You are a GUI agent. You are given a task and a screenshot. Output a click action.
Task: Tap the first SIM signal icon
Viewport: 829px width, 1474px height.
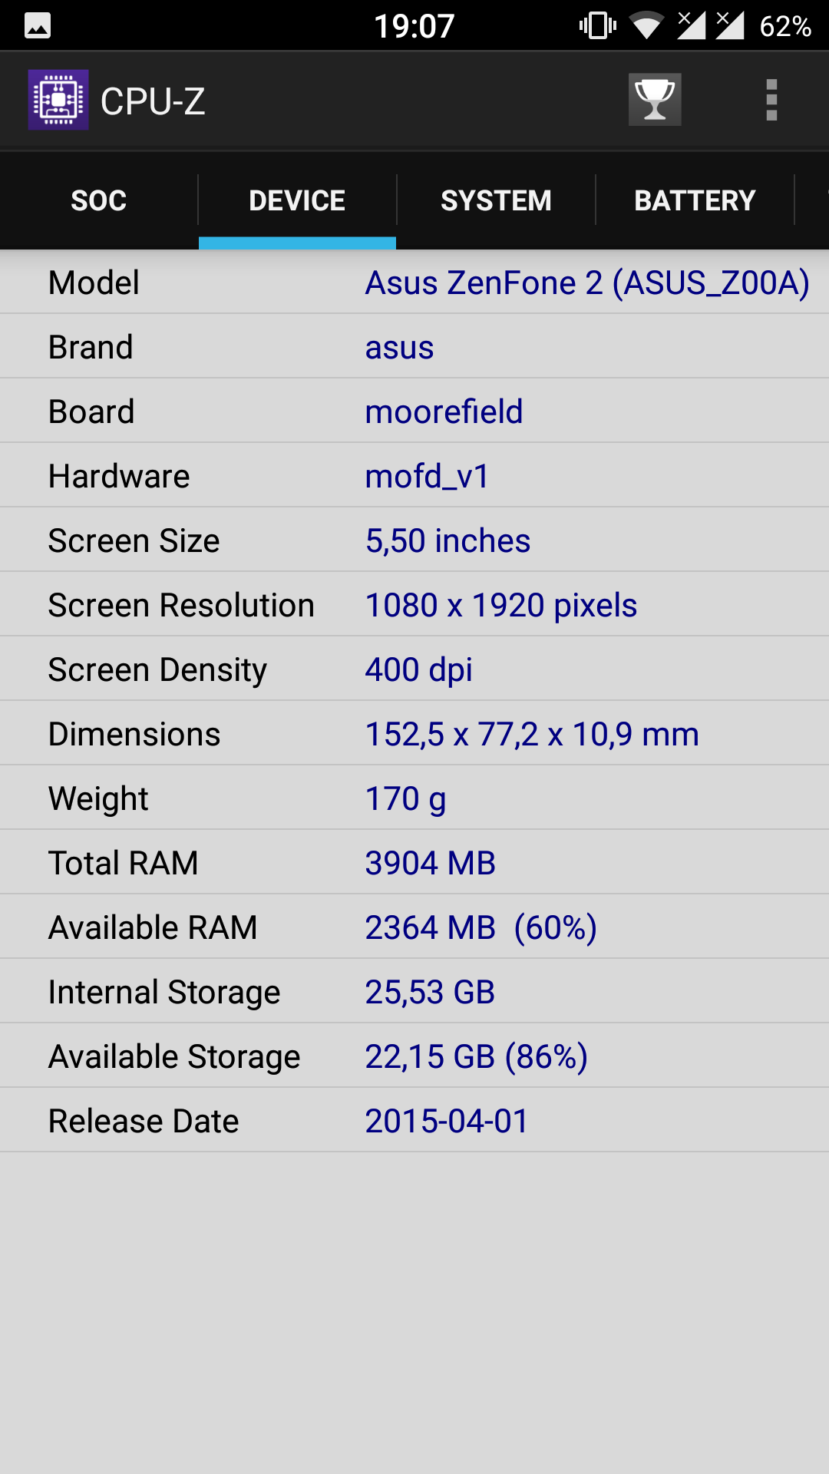(x=691, y=25)
